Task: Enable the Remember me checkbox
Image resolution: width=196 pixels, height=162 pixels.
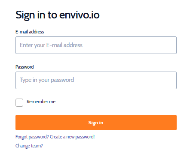Action: pos(19,102)
